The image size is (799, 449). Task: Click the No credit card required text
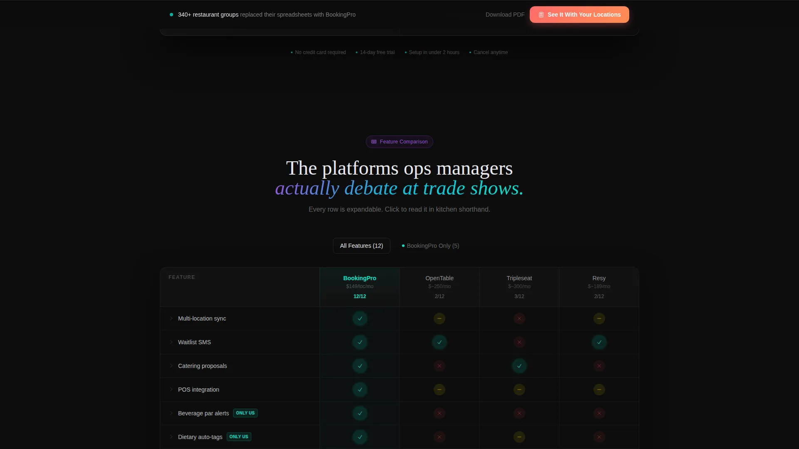(320, 52)
